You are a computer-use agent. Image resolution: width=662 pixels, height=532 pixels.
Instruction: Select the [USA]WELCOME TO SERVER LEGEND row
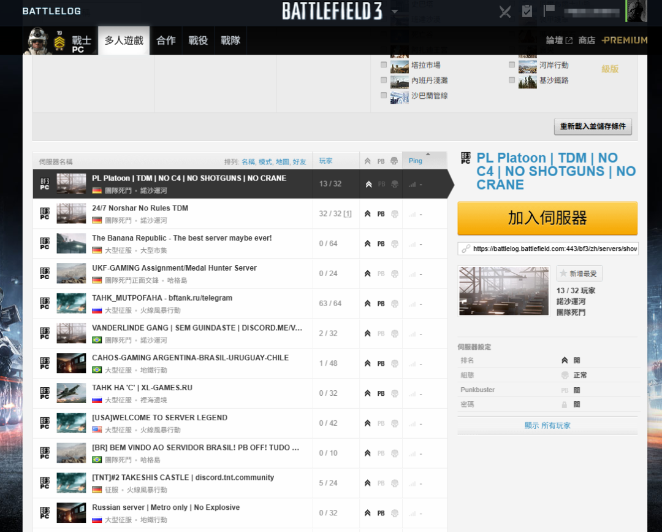click(x=240, y=423)
